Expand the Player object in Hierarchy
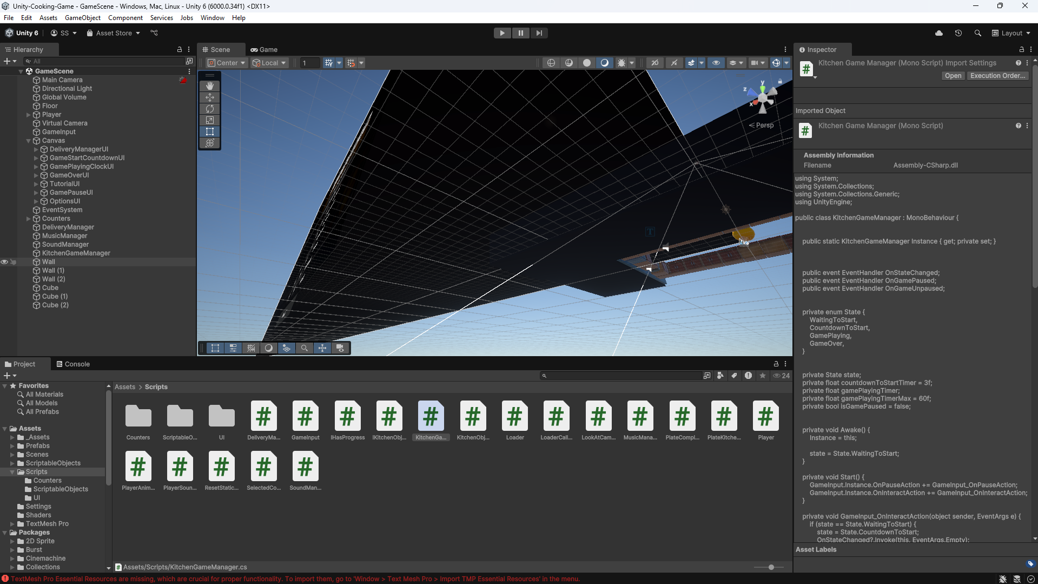The image size is (1038, 584). coord(29,115)
